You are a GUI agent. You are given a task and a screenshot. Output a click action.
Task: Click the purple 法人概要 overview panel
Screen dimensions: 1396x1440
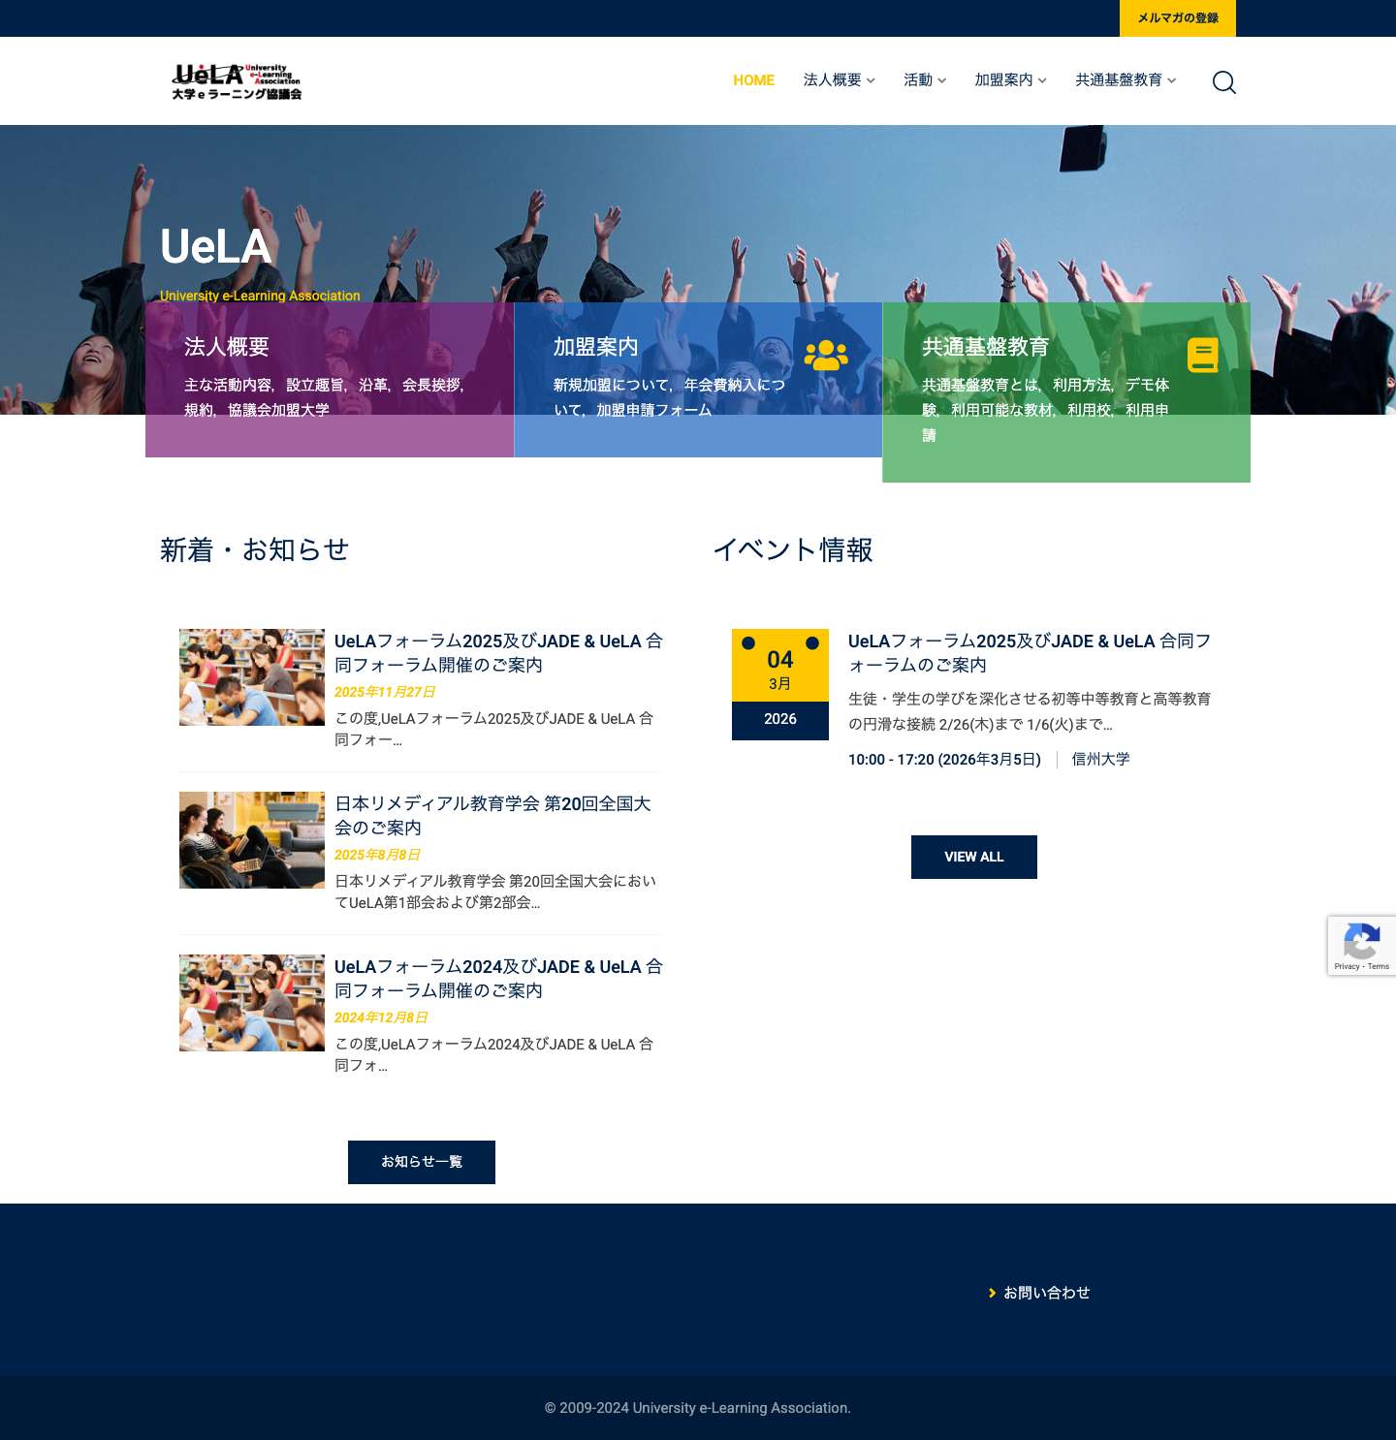coord(330,379)
